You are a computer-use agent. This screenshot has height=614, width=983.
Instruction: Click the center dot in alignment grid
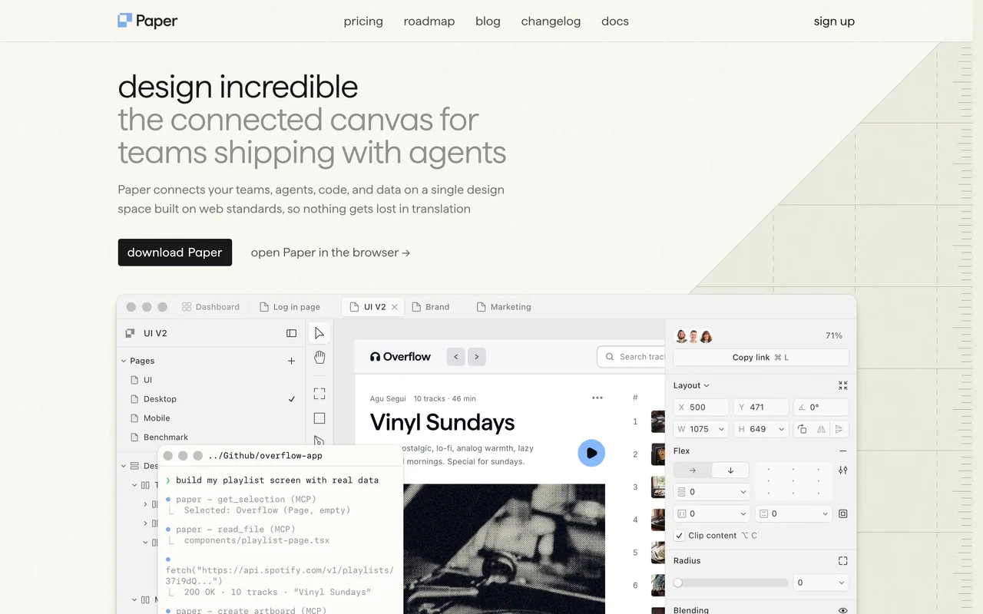(793, 481)
